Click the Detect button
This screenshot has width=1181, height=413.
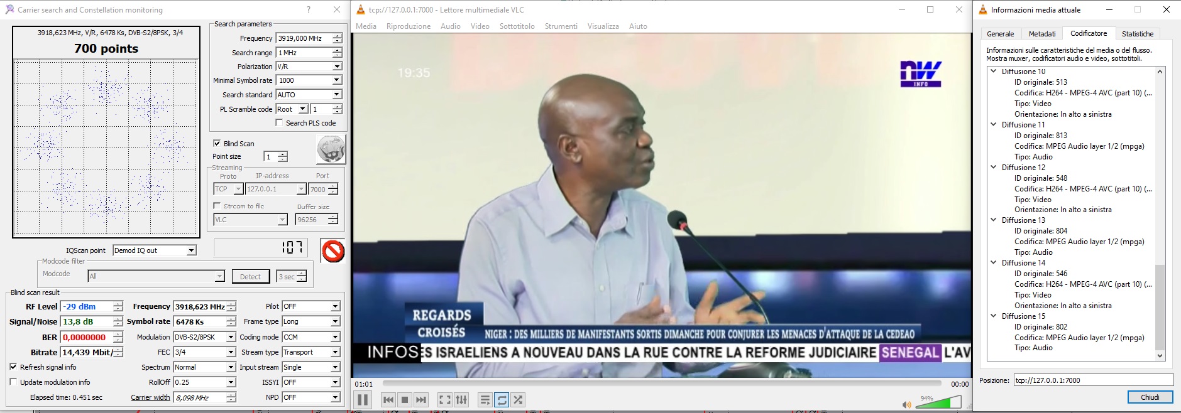250,277
